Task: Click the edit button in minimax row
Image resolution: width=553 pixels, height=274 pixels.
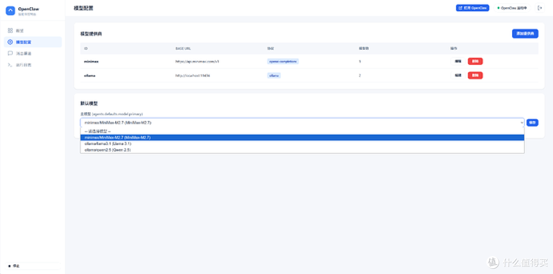Action: coord(458,61)
